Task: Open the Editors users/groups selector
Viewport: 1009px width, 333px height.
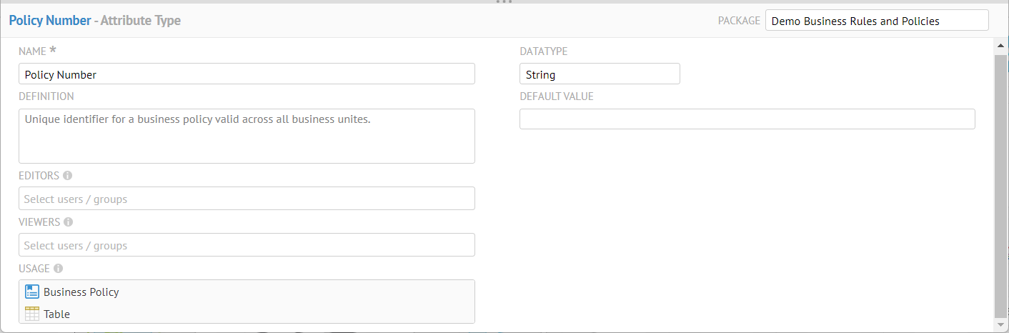Action: pos(247,199)
